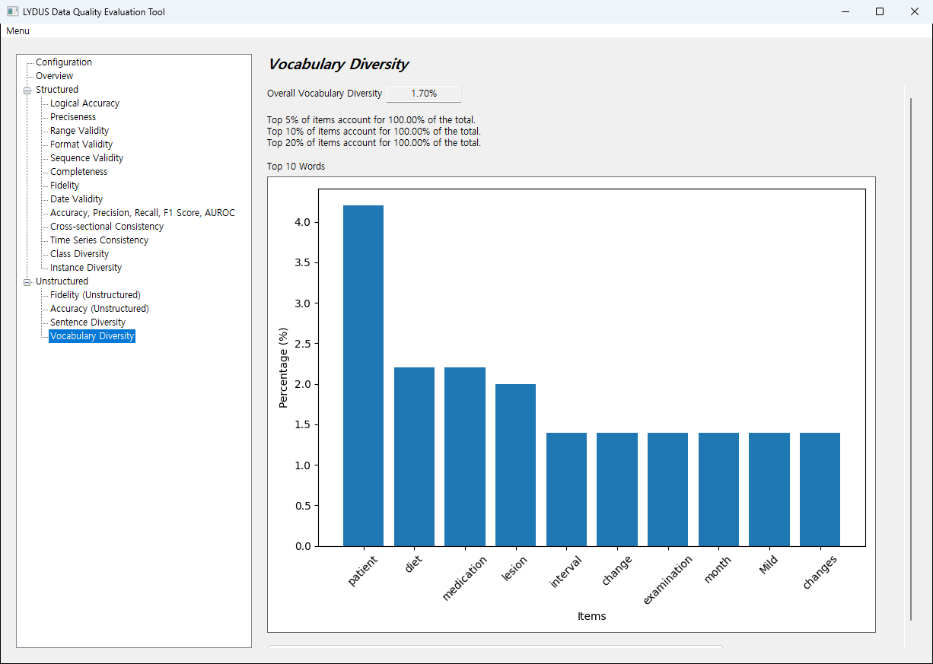Image resolution: width=933 pixels, height=664 pixels.
Task: Open Accuracy (Unstructured) page
Action: pyautogui.click(x=99, y=309)
